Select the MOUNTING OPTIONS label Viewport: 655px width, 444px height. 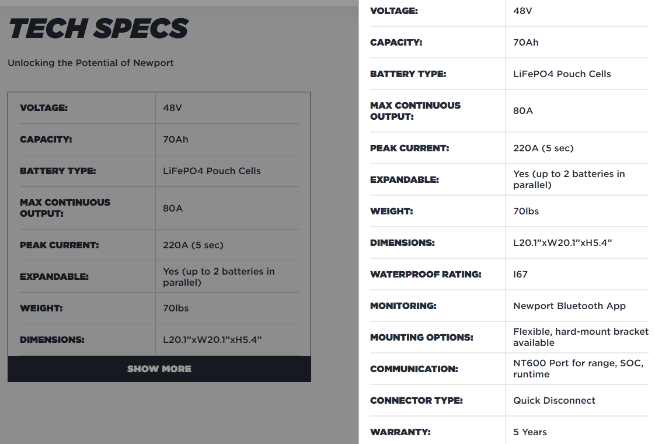[x=421, y=337]
